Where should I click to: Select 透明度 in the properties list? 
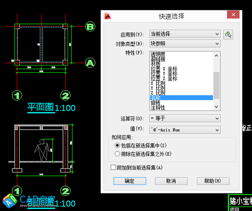pyautogui.click(x=158, y=55)
